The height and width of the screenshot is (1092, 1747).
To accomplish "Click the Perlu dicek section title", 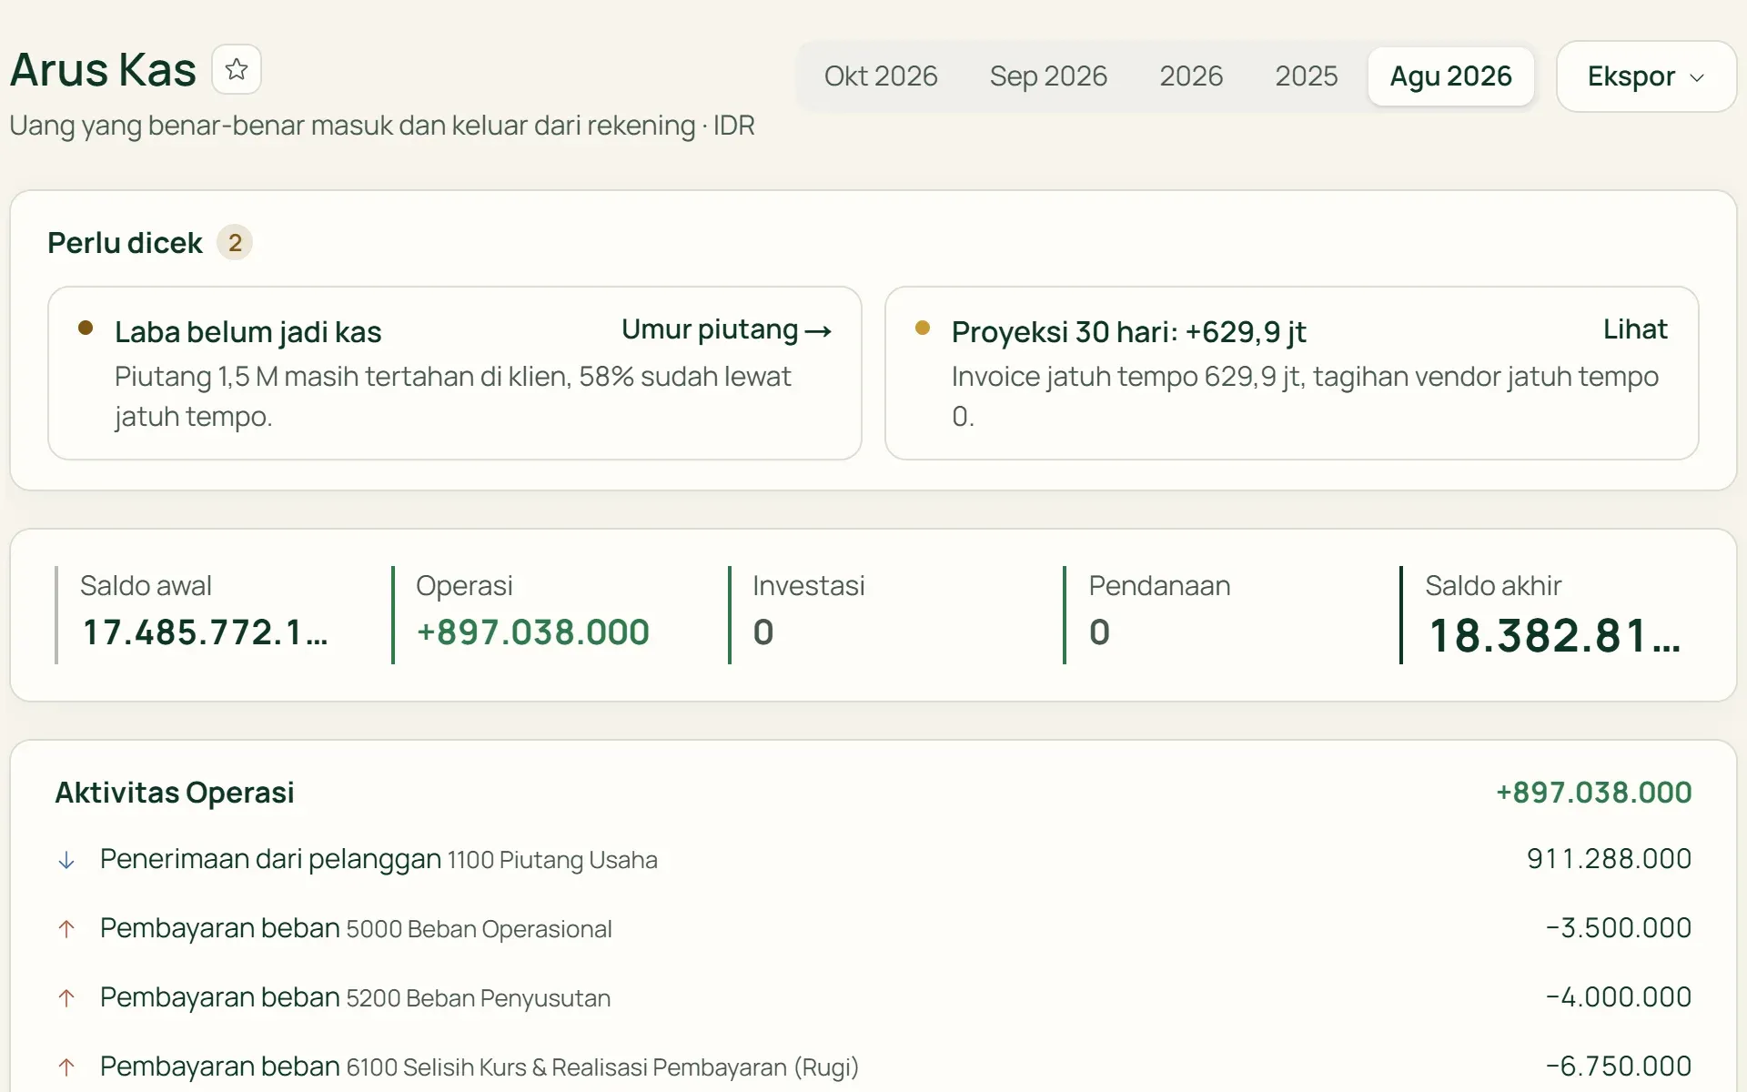I will pyautogui.click(x=125, y=243).
